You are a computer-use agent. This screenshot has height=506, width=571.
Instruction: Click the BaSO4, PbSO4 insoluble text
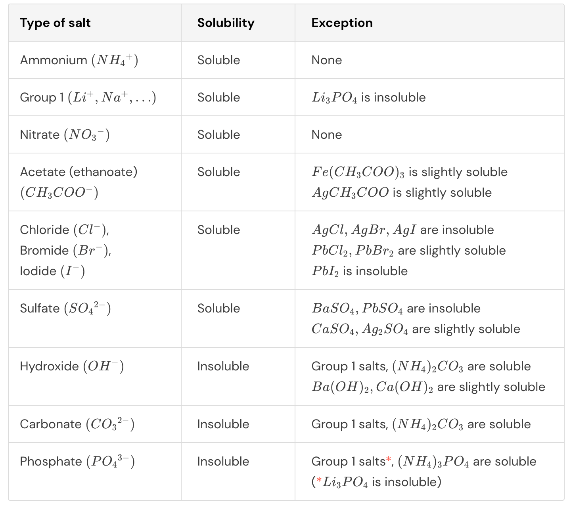click(396, 309)
